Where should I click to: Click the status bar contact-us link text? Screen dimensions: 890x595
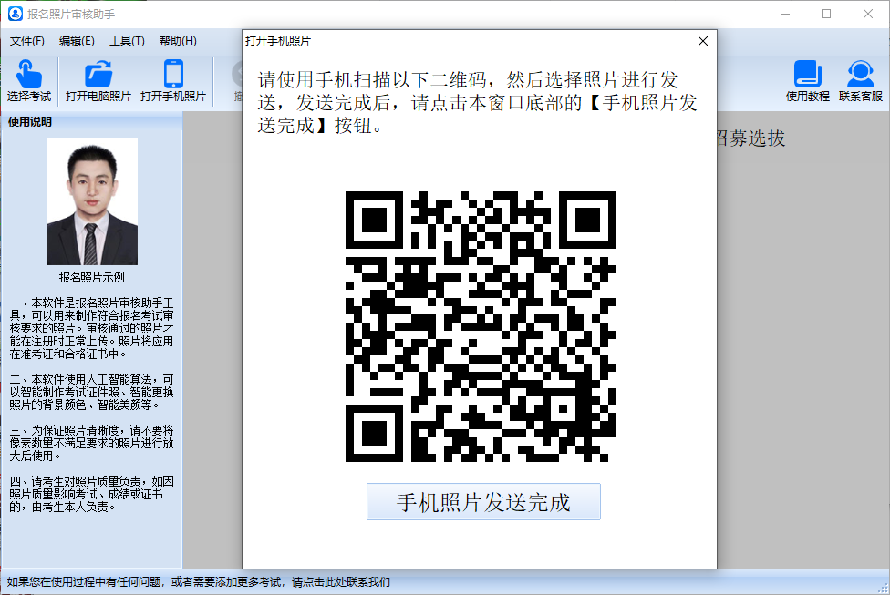(x=198, y=582)
